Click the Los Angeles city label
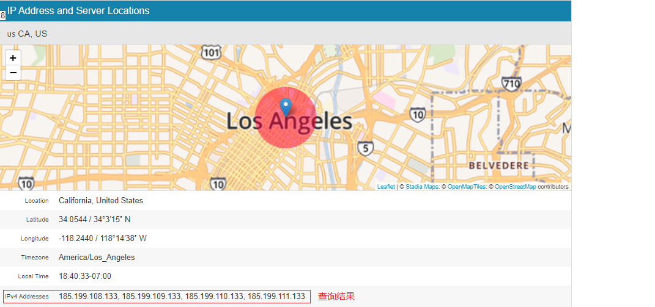The width and height of the screenshot is (655, 307). point(289,122)
